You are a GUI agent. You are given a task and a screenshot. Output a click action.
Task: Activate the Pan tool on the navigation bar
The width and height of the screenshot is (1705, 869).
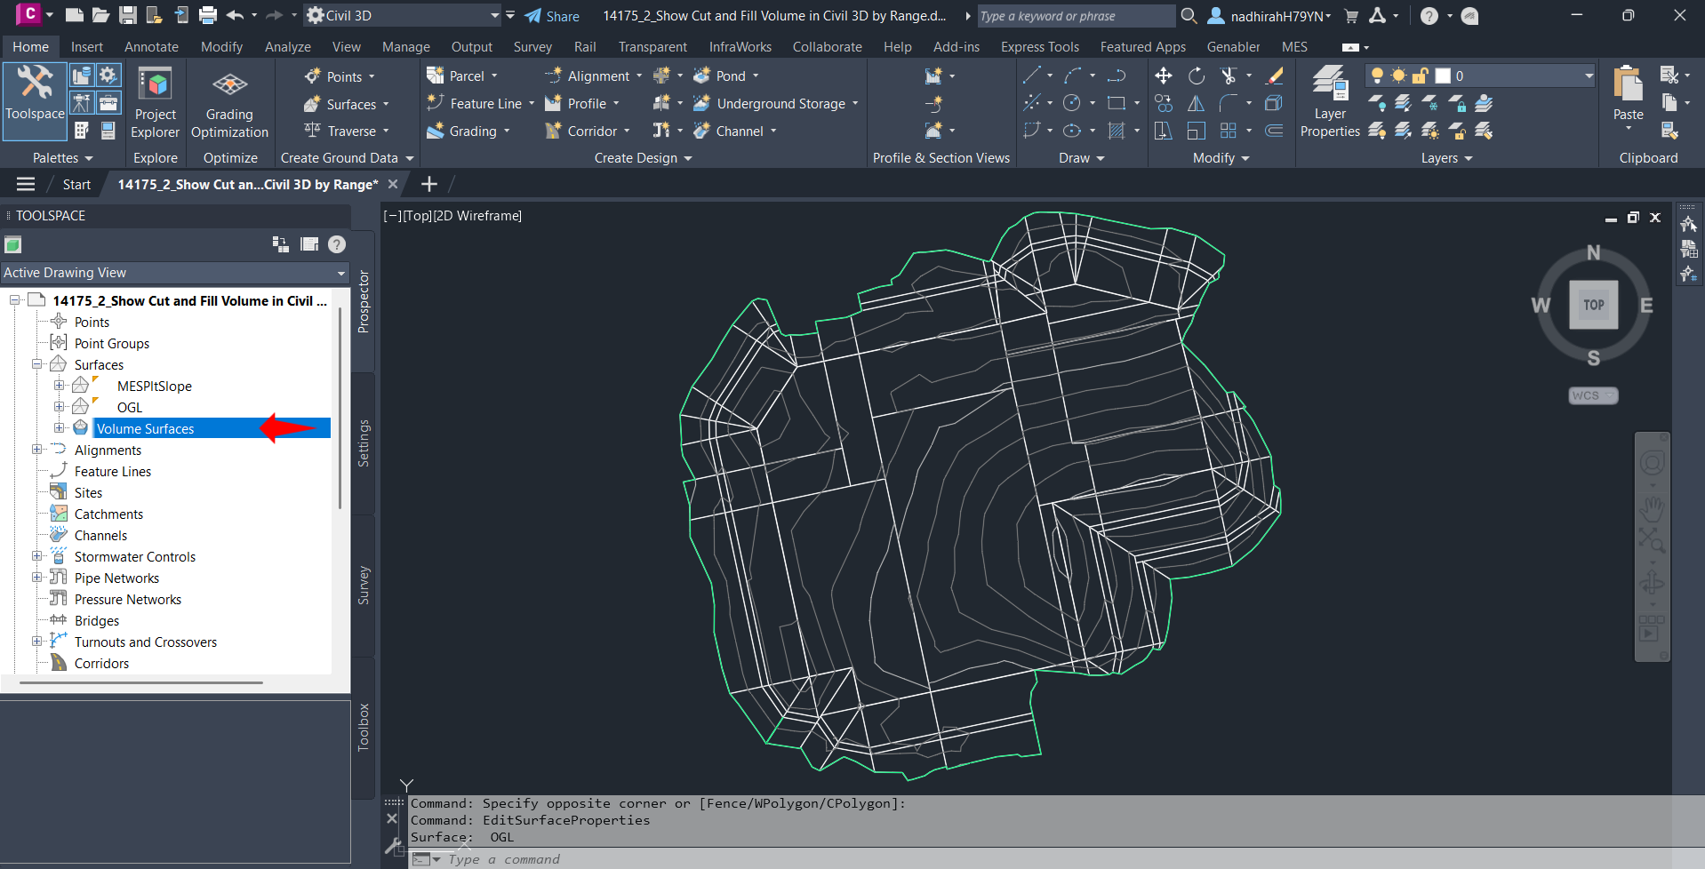(1653, 509)
